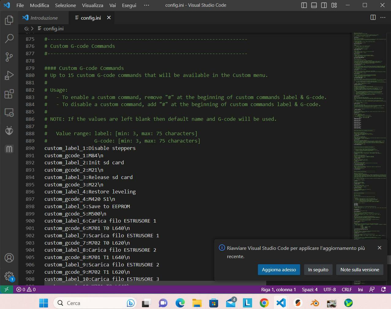391x309 pixels.
Task: Toggle the secondary sidebar layout button
Action: (324, 5)
